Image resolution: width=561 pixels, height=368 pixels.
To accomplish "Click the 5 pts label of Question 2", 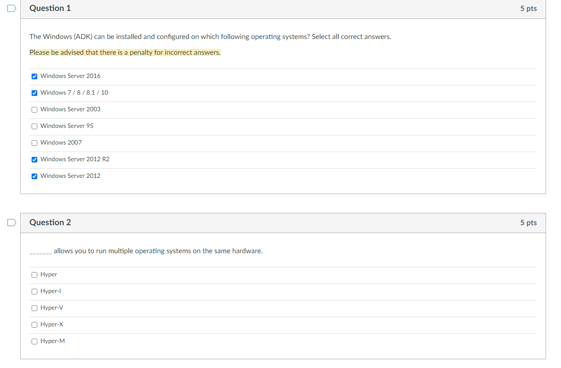I will tap(528, 223).
